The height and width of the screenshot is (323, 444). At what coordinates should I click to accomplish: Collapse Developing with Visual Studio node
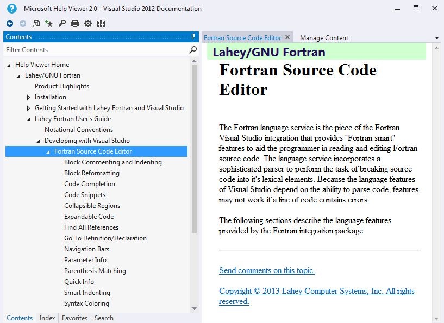(38, 141)
